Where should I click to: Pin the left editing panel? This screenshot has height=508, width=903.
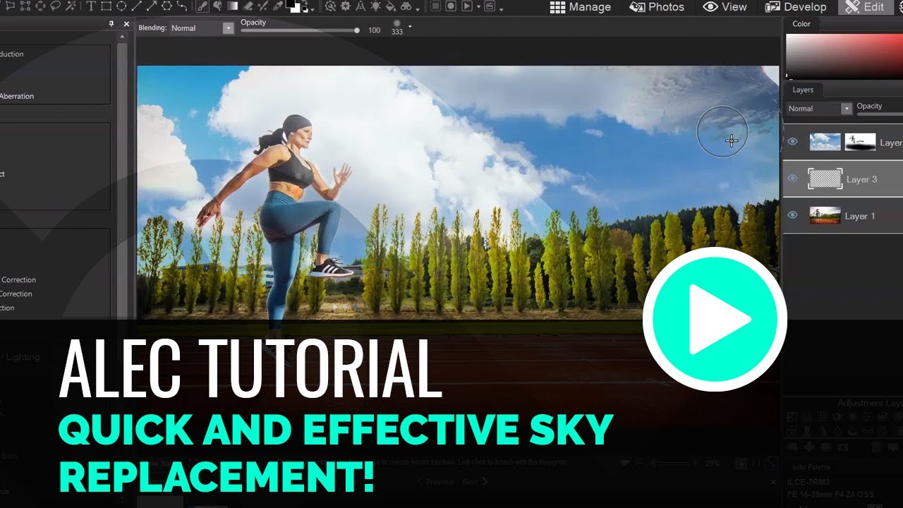click(111, 24)
